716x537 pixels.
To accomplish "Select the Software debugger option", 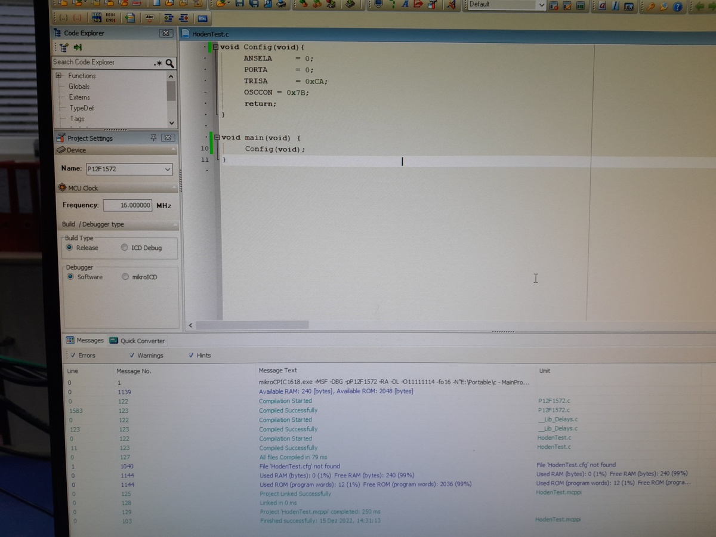I will tap(70, 277).
